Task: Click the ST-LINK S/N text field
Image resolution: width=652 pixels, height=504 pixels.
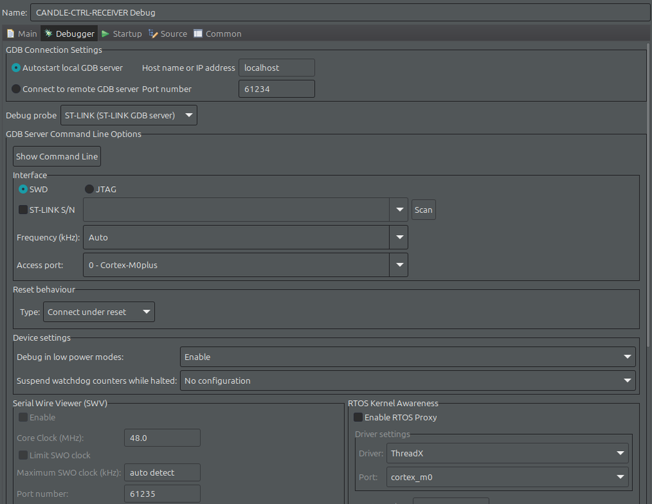Action: click(x=236, y=210)
